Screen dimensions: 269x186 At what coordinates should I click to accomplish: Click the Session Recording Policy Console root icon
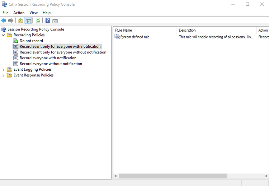[4, 29]
